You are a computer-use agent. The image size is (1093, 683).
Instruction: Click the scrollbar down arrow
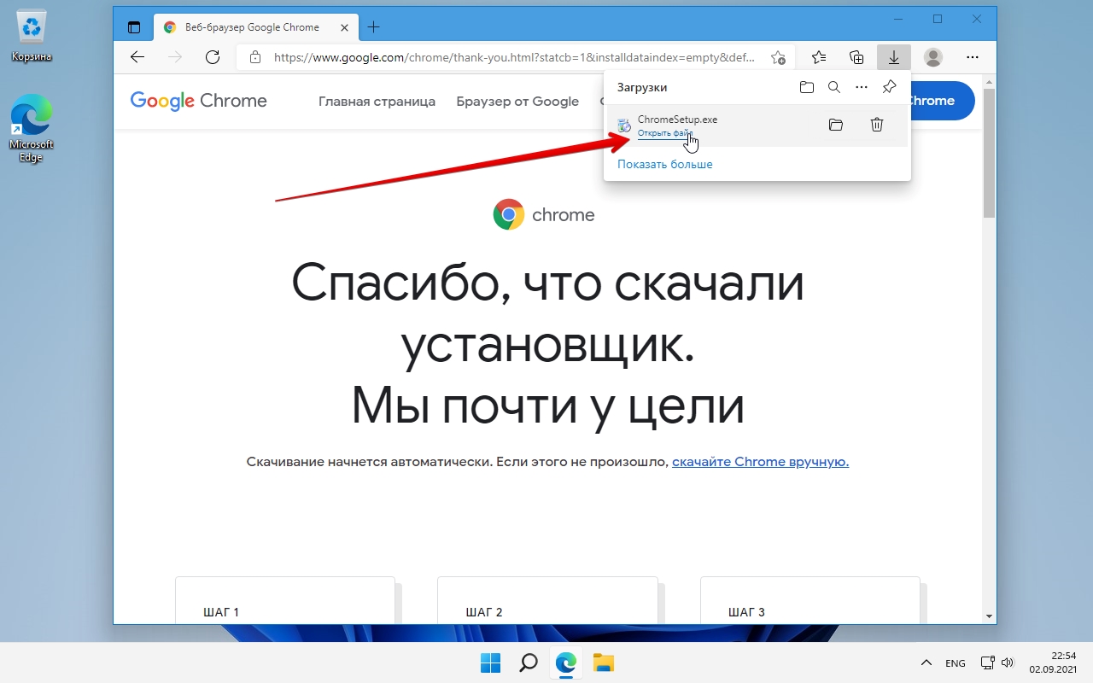(989, 616)
